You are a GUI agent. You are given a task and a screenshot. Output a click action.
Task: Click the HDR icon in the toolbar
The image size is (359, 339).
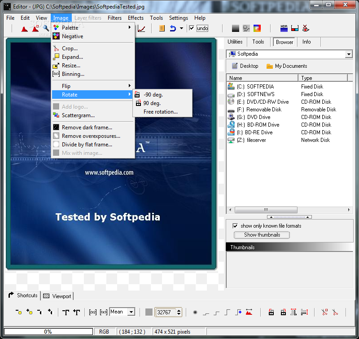[284, 28]
